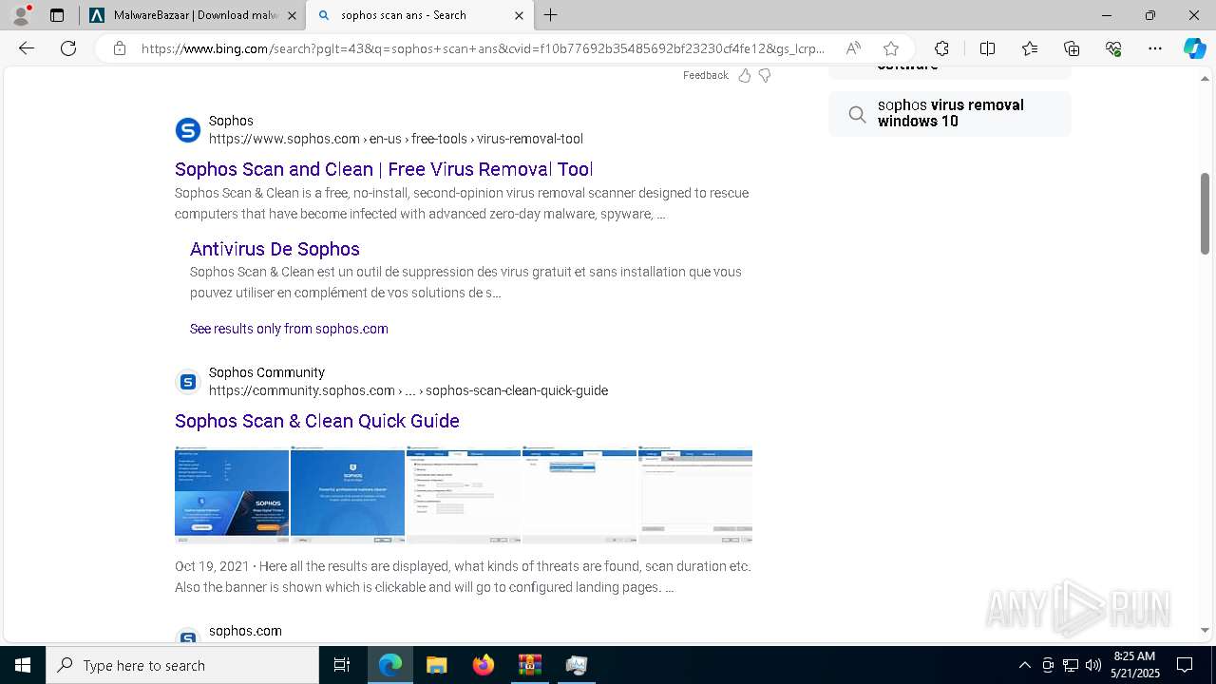Open Sophos Scan & Clean Quick Guide

317,421
